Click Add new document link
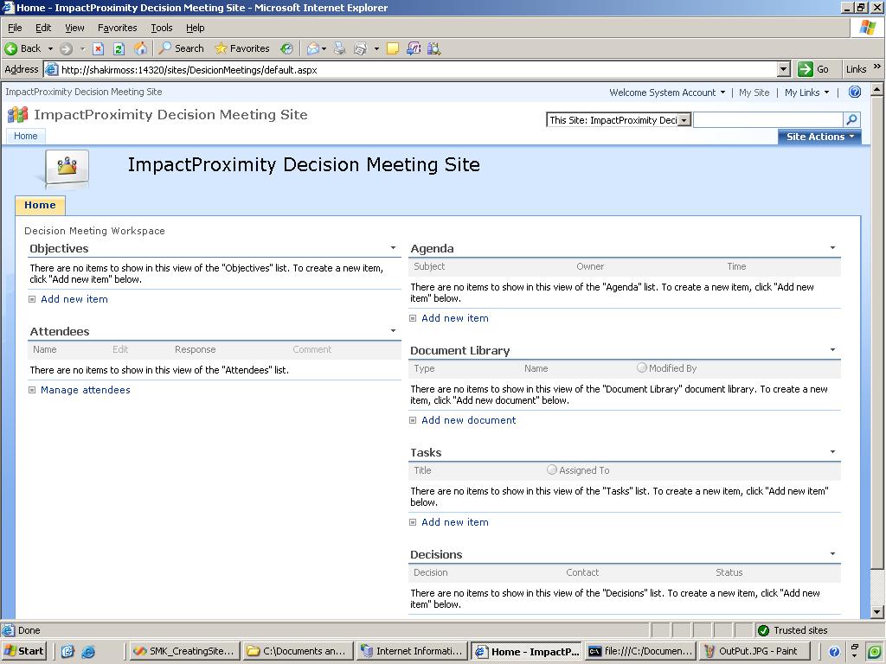Image resolution: width=886 pixels, height=664 pixels. (x=468, y=420)
